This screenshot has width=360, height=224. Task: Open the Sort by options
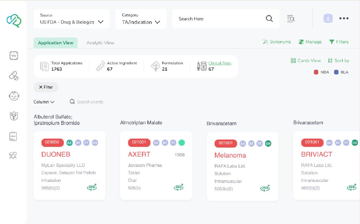[339, 60]
